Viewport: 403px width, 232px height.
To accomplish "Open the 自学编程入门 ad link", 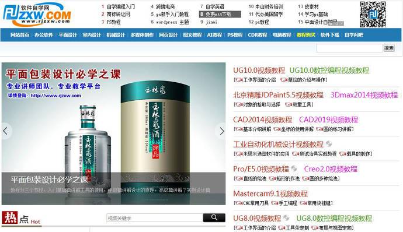I will (120, 6).
